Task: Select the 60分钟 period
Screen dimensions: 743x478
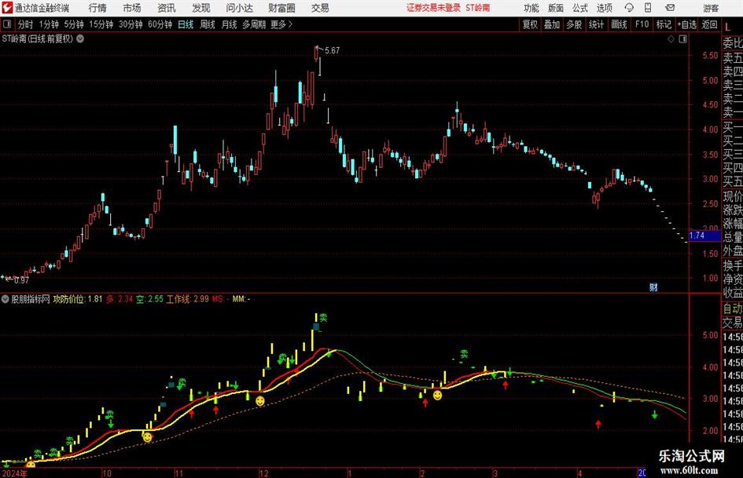Action: coord(160,24)
